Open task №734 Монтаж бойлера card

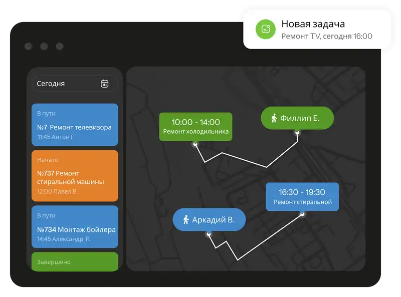(x=74, y=226)
